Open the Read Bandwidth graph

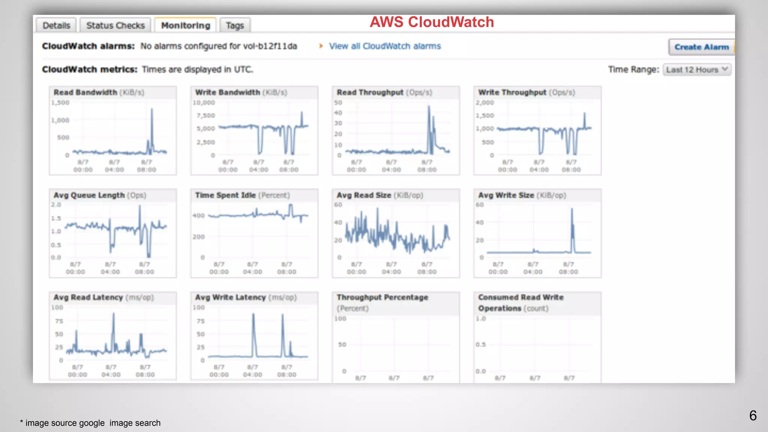[x=112, y=130]
